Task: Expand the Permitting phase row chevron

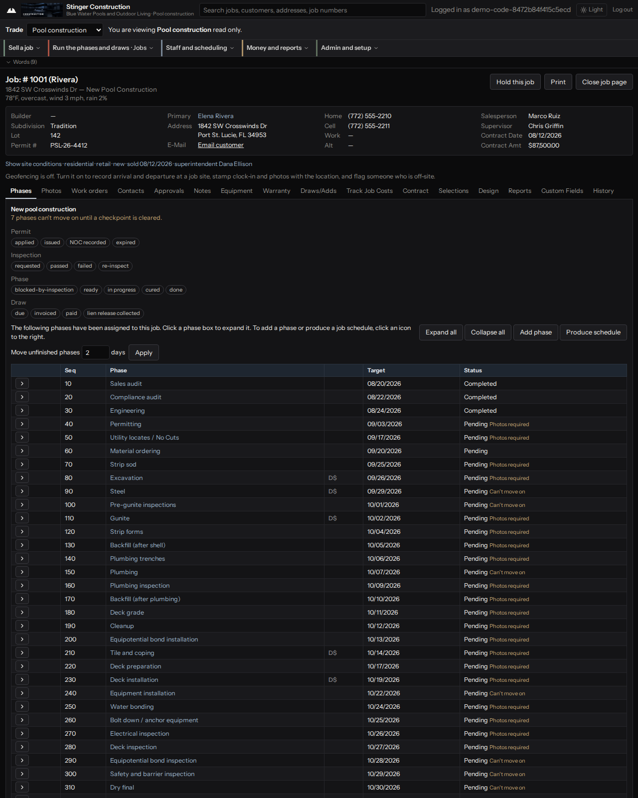Action: pyautogui.click(x=22, y=424)
